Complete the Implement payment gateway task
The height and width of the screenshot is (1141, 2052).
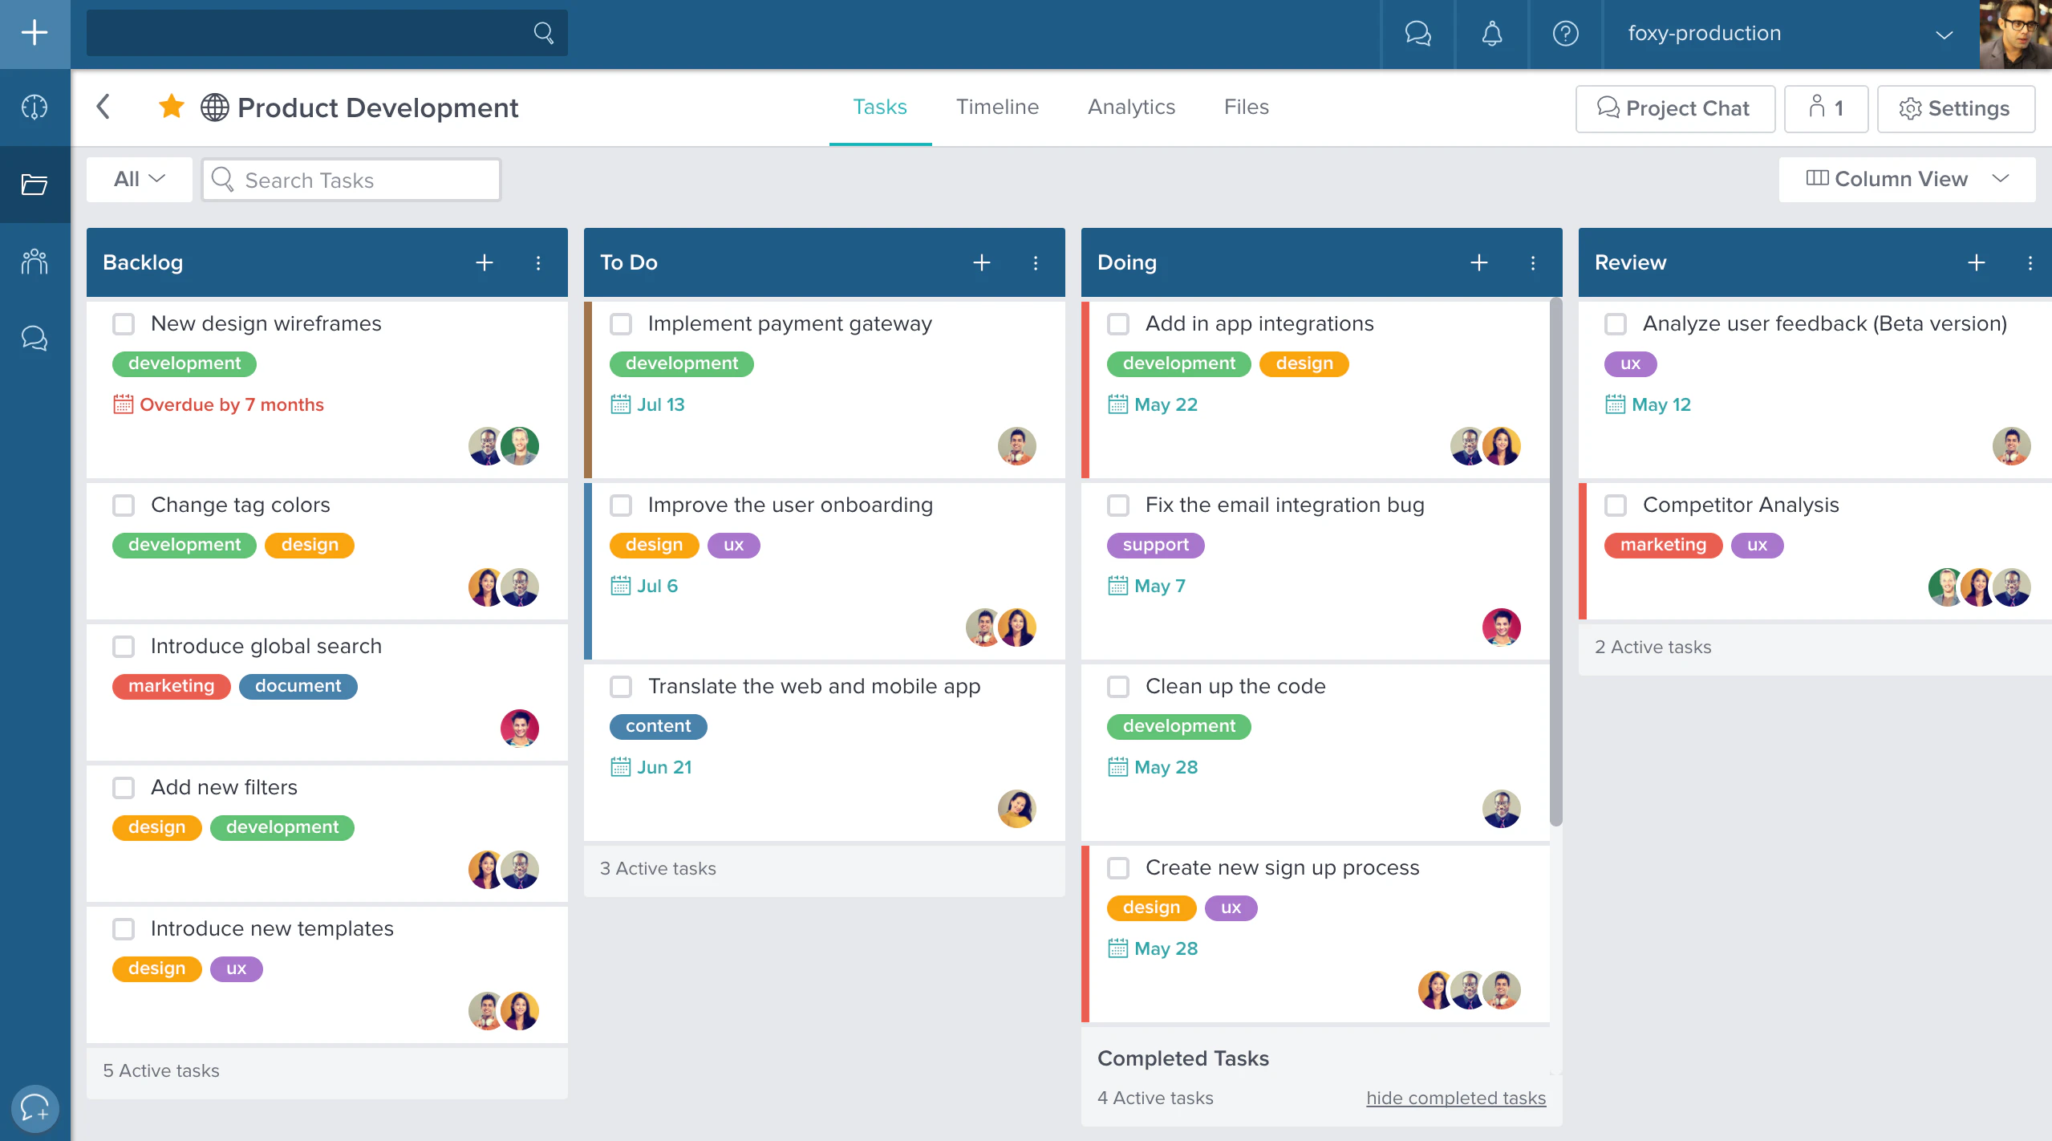click(x=621, y=324)
